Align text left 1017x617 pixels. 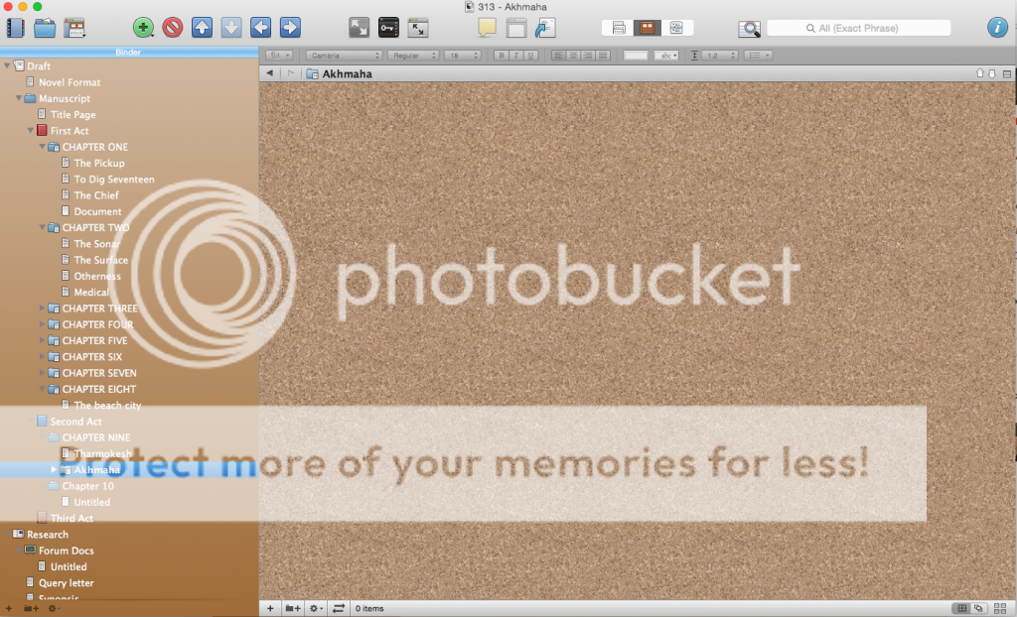click(x=558, y=56)
